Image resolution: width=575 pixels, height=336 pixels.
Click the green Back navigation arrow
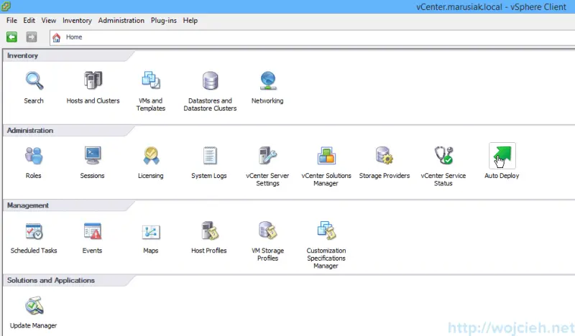[11, 37]
